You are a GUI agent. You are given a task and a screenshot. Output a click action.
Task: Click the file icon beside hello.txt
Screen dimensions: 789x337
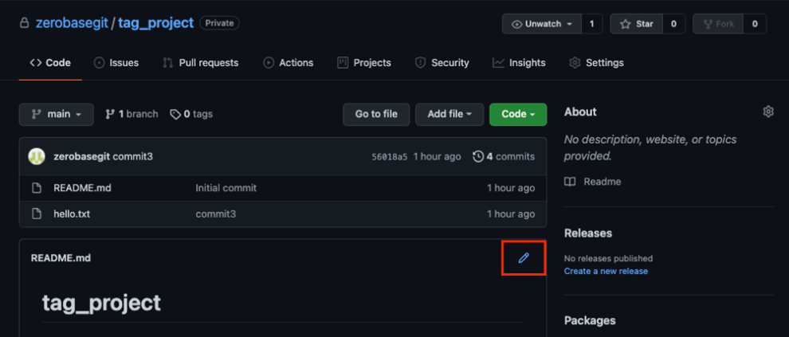tap(36, 214)
